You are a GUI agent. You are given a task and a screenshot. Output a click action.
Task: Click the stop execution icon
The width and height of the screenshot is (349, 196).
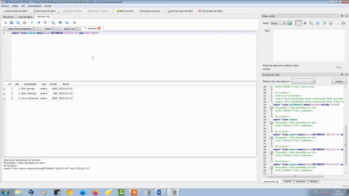click(x=45, y=22)
